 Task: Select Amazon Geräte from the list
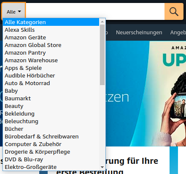tap(51, 37)
